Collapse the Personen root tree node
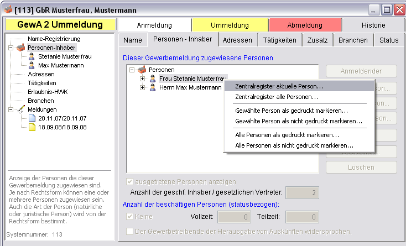Image resolution: width=406 pixels, height=246 pixels. [132, 70]
